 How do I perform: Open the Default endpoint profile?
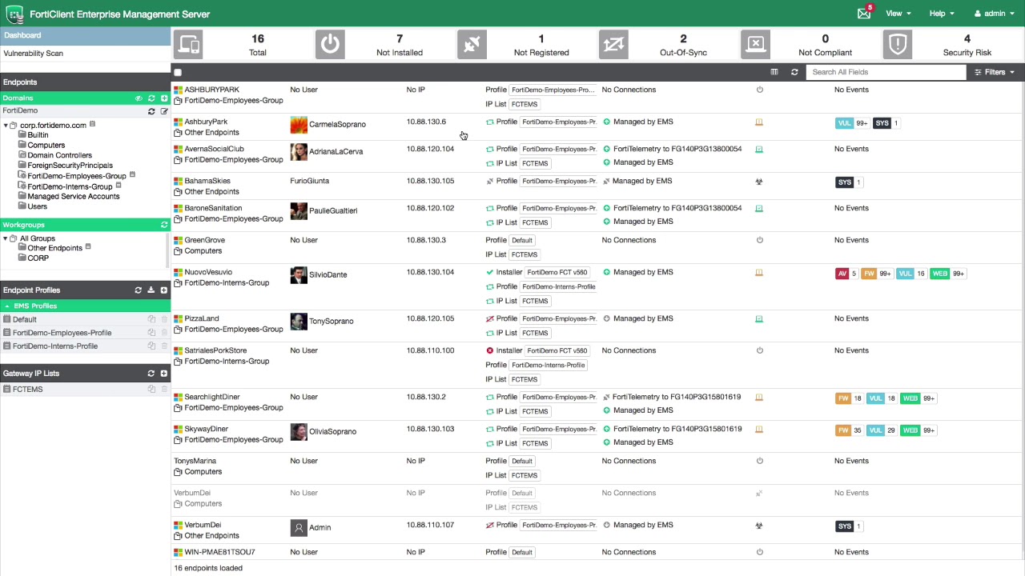pos(25,319)
